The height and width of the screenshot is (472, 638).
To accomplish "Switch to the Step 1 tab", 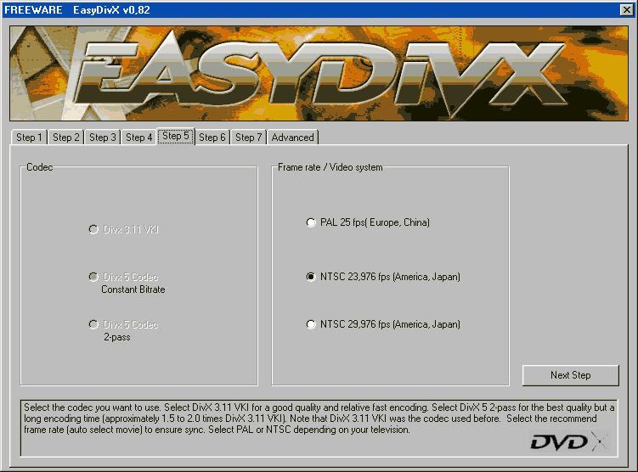I will [x=29, y=138].
